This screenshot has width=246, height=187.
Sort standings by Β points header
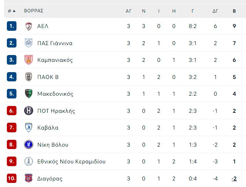click(234, 11)
